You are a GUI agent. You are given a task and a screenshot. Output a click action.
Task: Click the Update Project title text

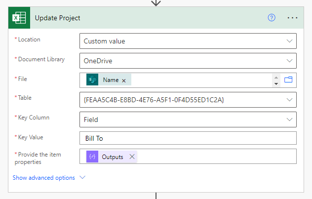tap(57, 18)
